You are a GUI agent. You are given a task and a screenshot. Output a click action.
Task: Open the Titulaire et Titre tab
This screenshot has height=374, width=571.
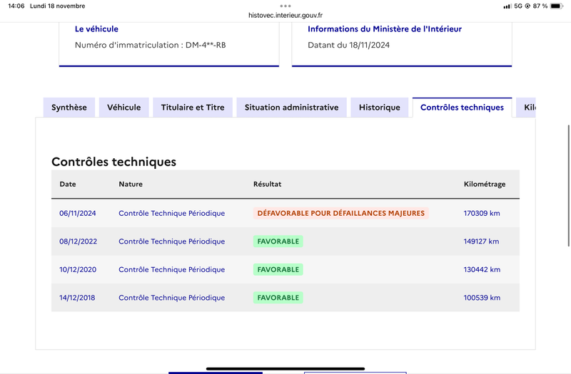click(x=193, y=108)
